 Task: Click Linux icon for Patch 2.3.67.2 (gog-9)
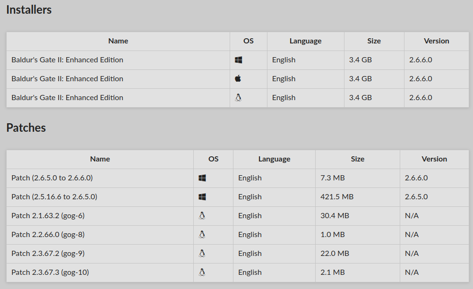click(202, 254)
